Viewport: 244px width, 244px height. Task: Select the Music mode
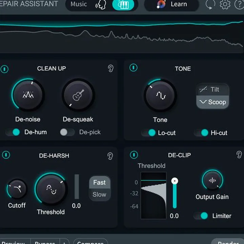79,4
